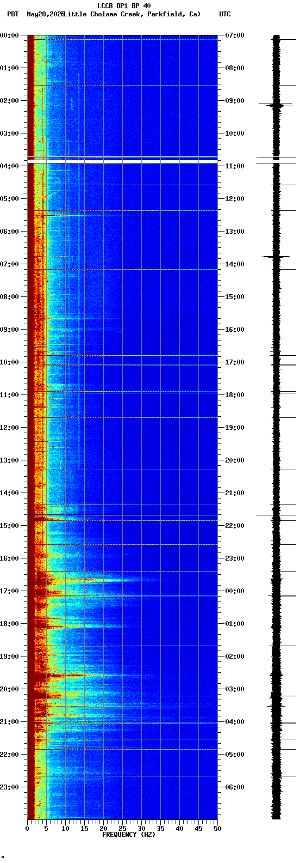Click the 03:00 label on the PDT axis
This screenshot has width=300, height=863.
coord(10,133)
